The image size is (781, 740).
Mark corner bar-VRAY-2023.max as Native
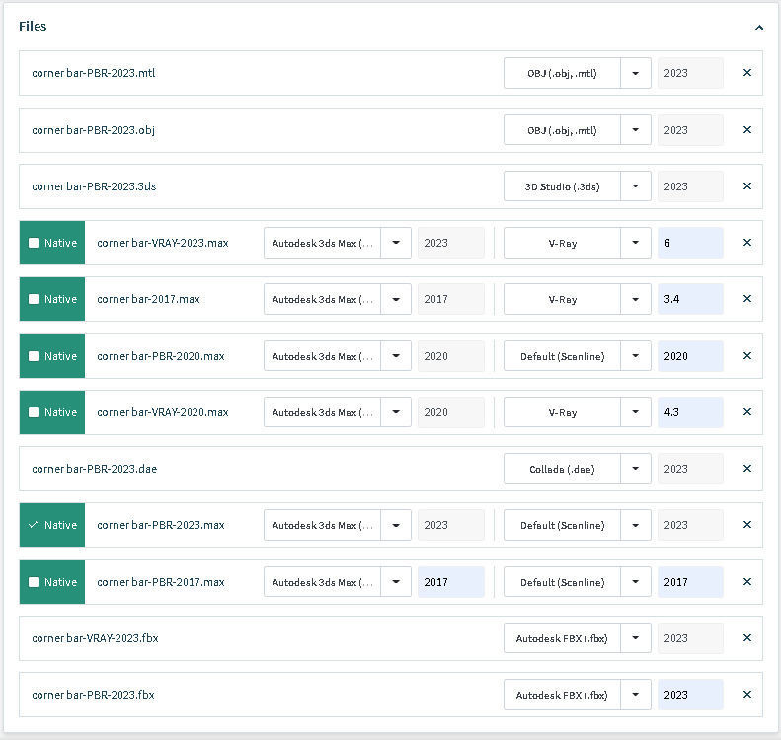34,243
